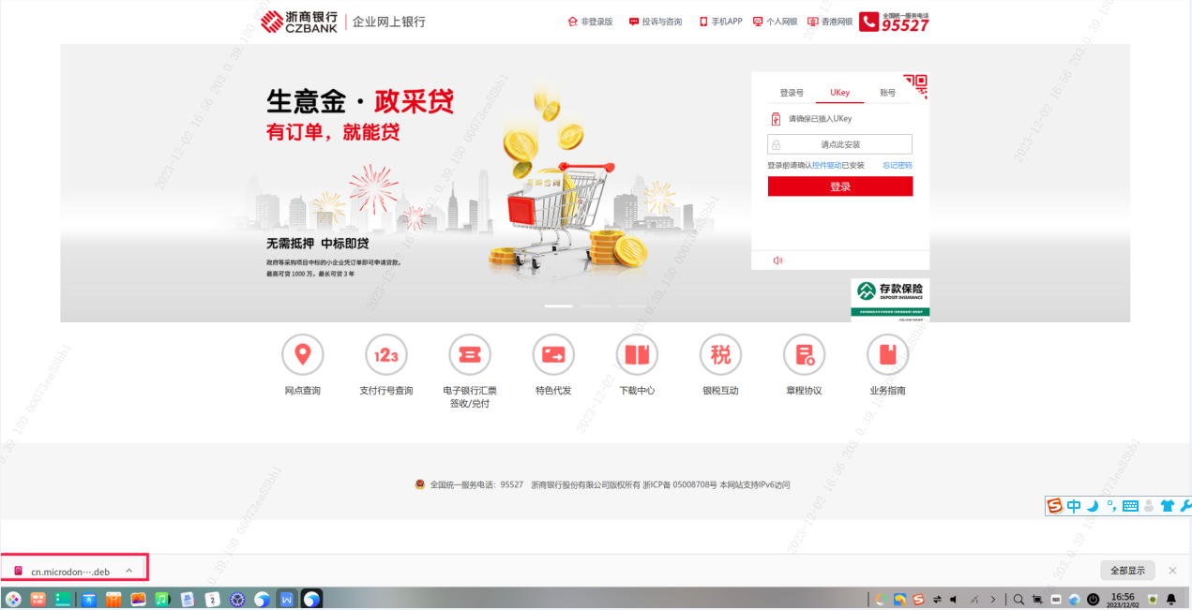Open the 控件驱动 link
1192x610 pixels.
[826, 165]
